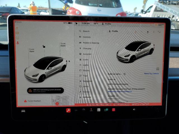Image resolution: width=179 pixels, height=134 pixels.
Task: Select the Autopilot menu item
Action: click(x=85, y=54)
